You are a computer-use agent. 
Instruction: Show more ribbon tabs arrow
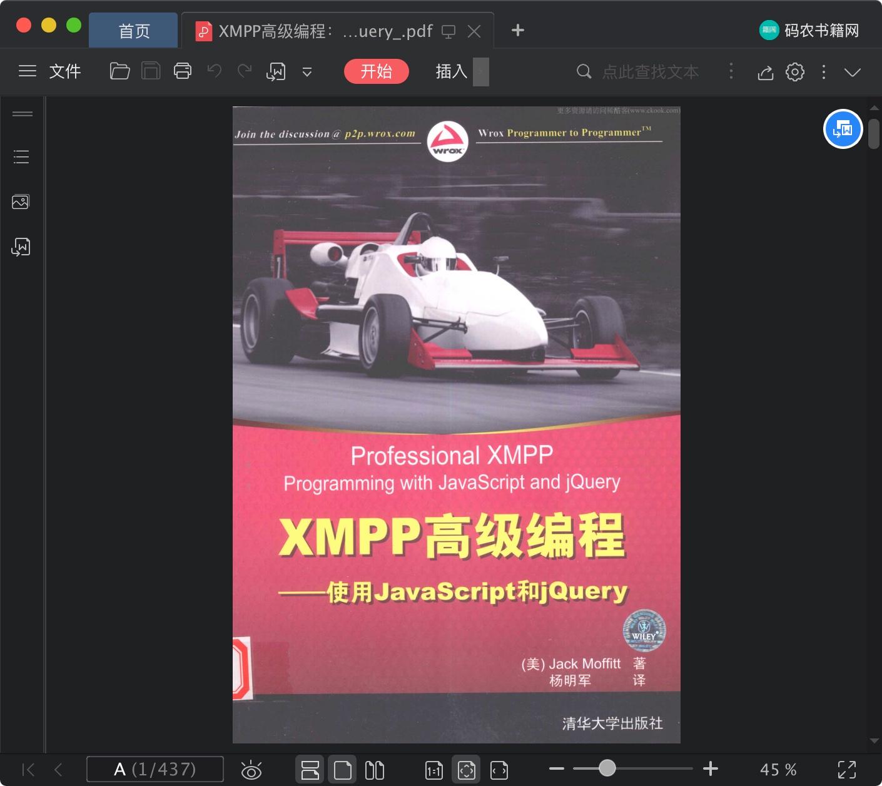(481, 72)
